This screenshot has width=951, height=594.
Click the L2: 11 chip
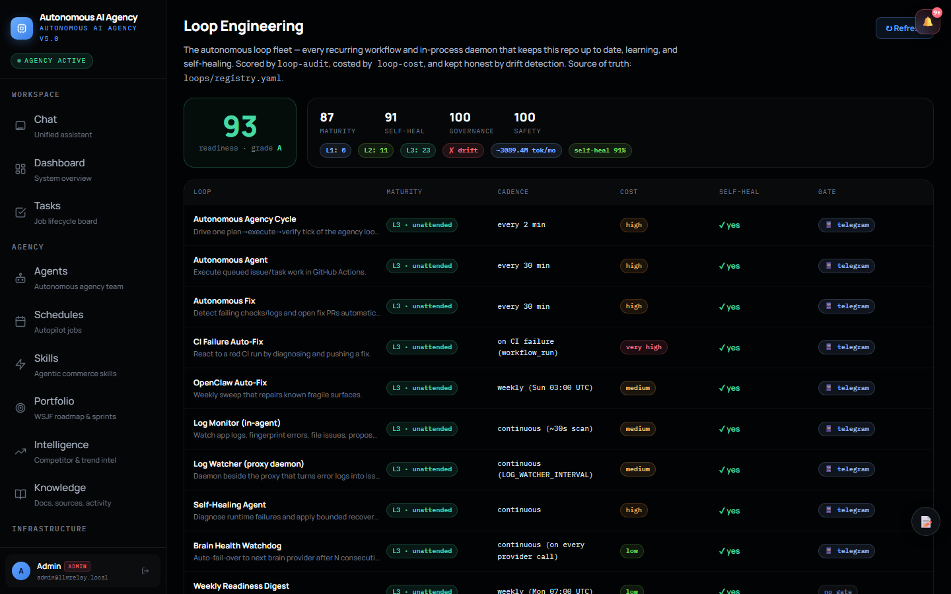tap(376, 150)
